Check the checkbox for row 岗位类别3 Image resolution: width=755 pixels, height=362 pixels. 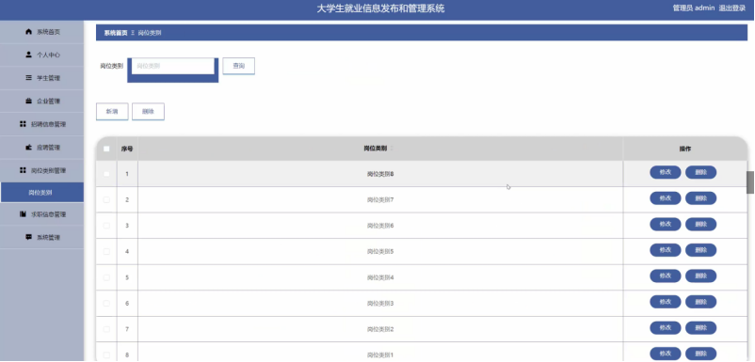coord(106,304)
